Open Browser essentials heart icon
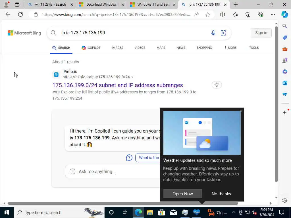Image resolution: width=291 pixels, height=218 pixels. (260, 14)
